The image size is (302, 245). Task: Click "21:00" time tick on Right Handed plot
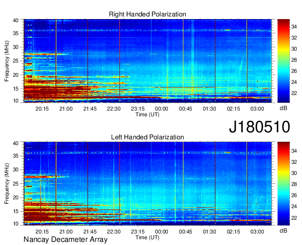66,109
